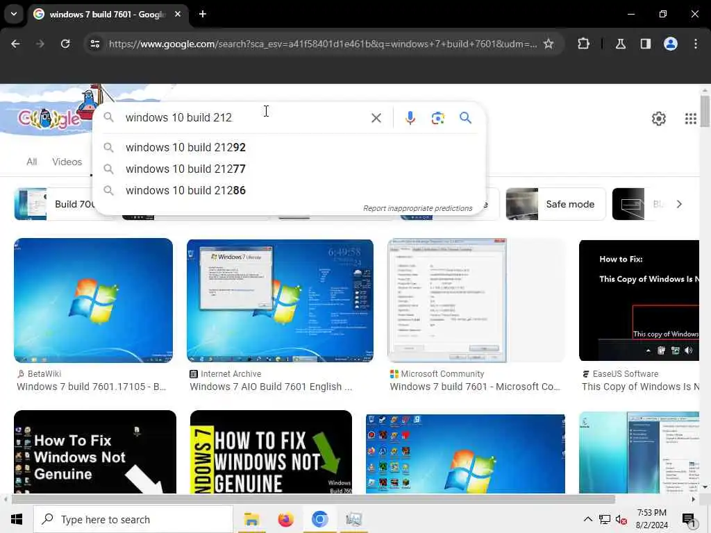Open the network status tray icon
711x533 pixels.
[605, 519]
